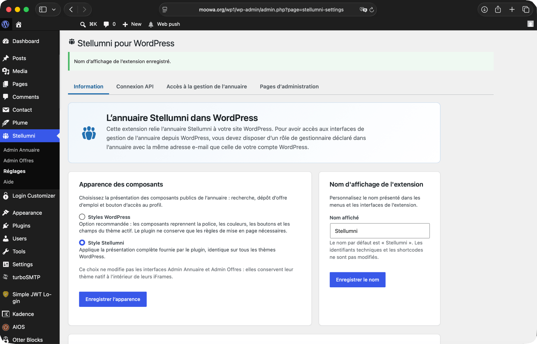Switch to Information tab
Screen dimensions: 537x344
88,87
